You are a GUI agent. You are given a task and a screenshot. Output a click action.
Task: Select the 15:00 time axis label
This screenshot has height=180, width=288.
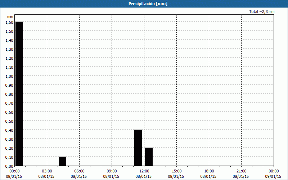[x=176, y=171]
